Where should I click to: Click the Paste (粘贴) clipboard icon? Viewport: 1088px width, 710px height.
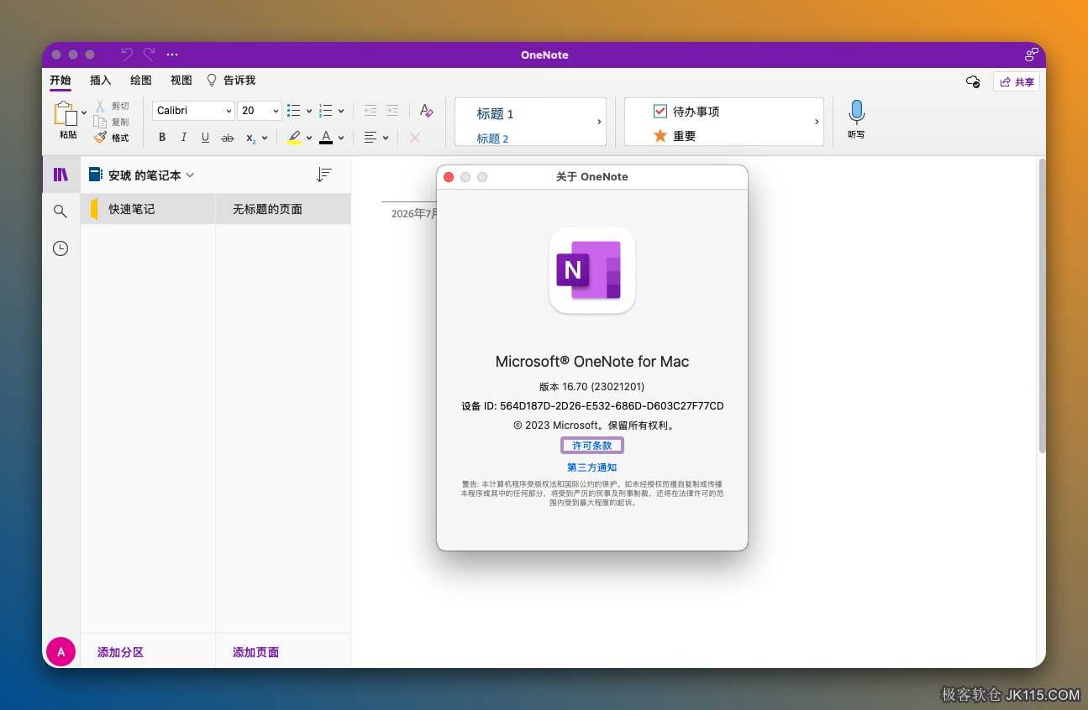(66, 113)
